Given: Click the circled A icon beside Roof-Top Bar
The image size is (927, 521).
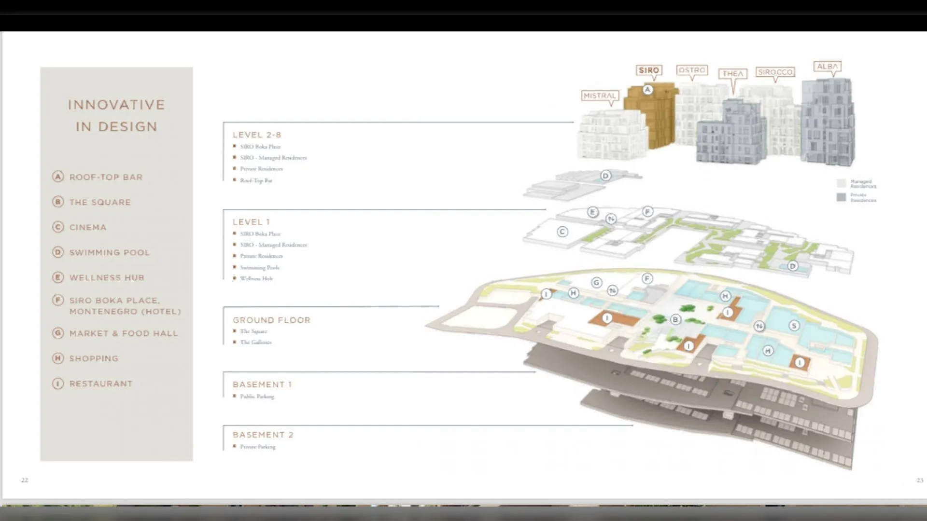Looking at the screenshot, I should coord(58,177).
